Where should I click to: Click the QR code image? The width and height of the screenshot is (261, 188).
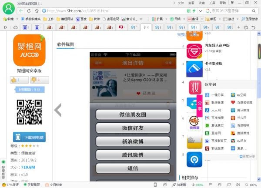(29, 112)
